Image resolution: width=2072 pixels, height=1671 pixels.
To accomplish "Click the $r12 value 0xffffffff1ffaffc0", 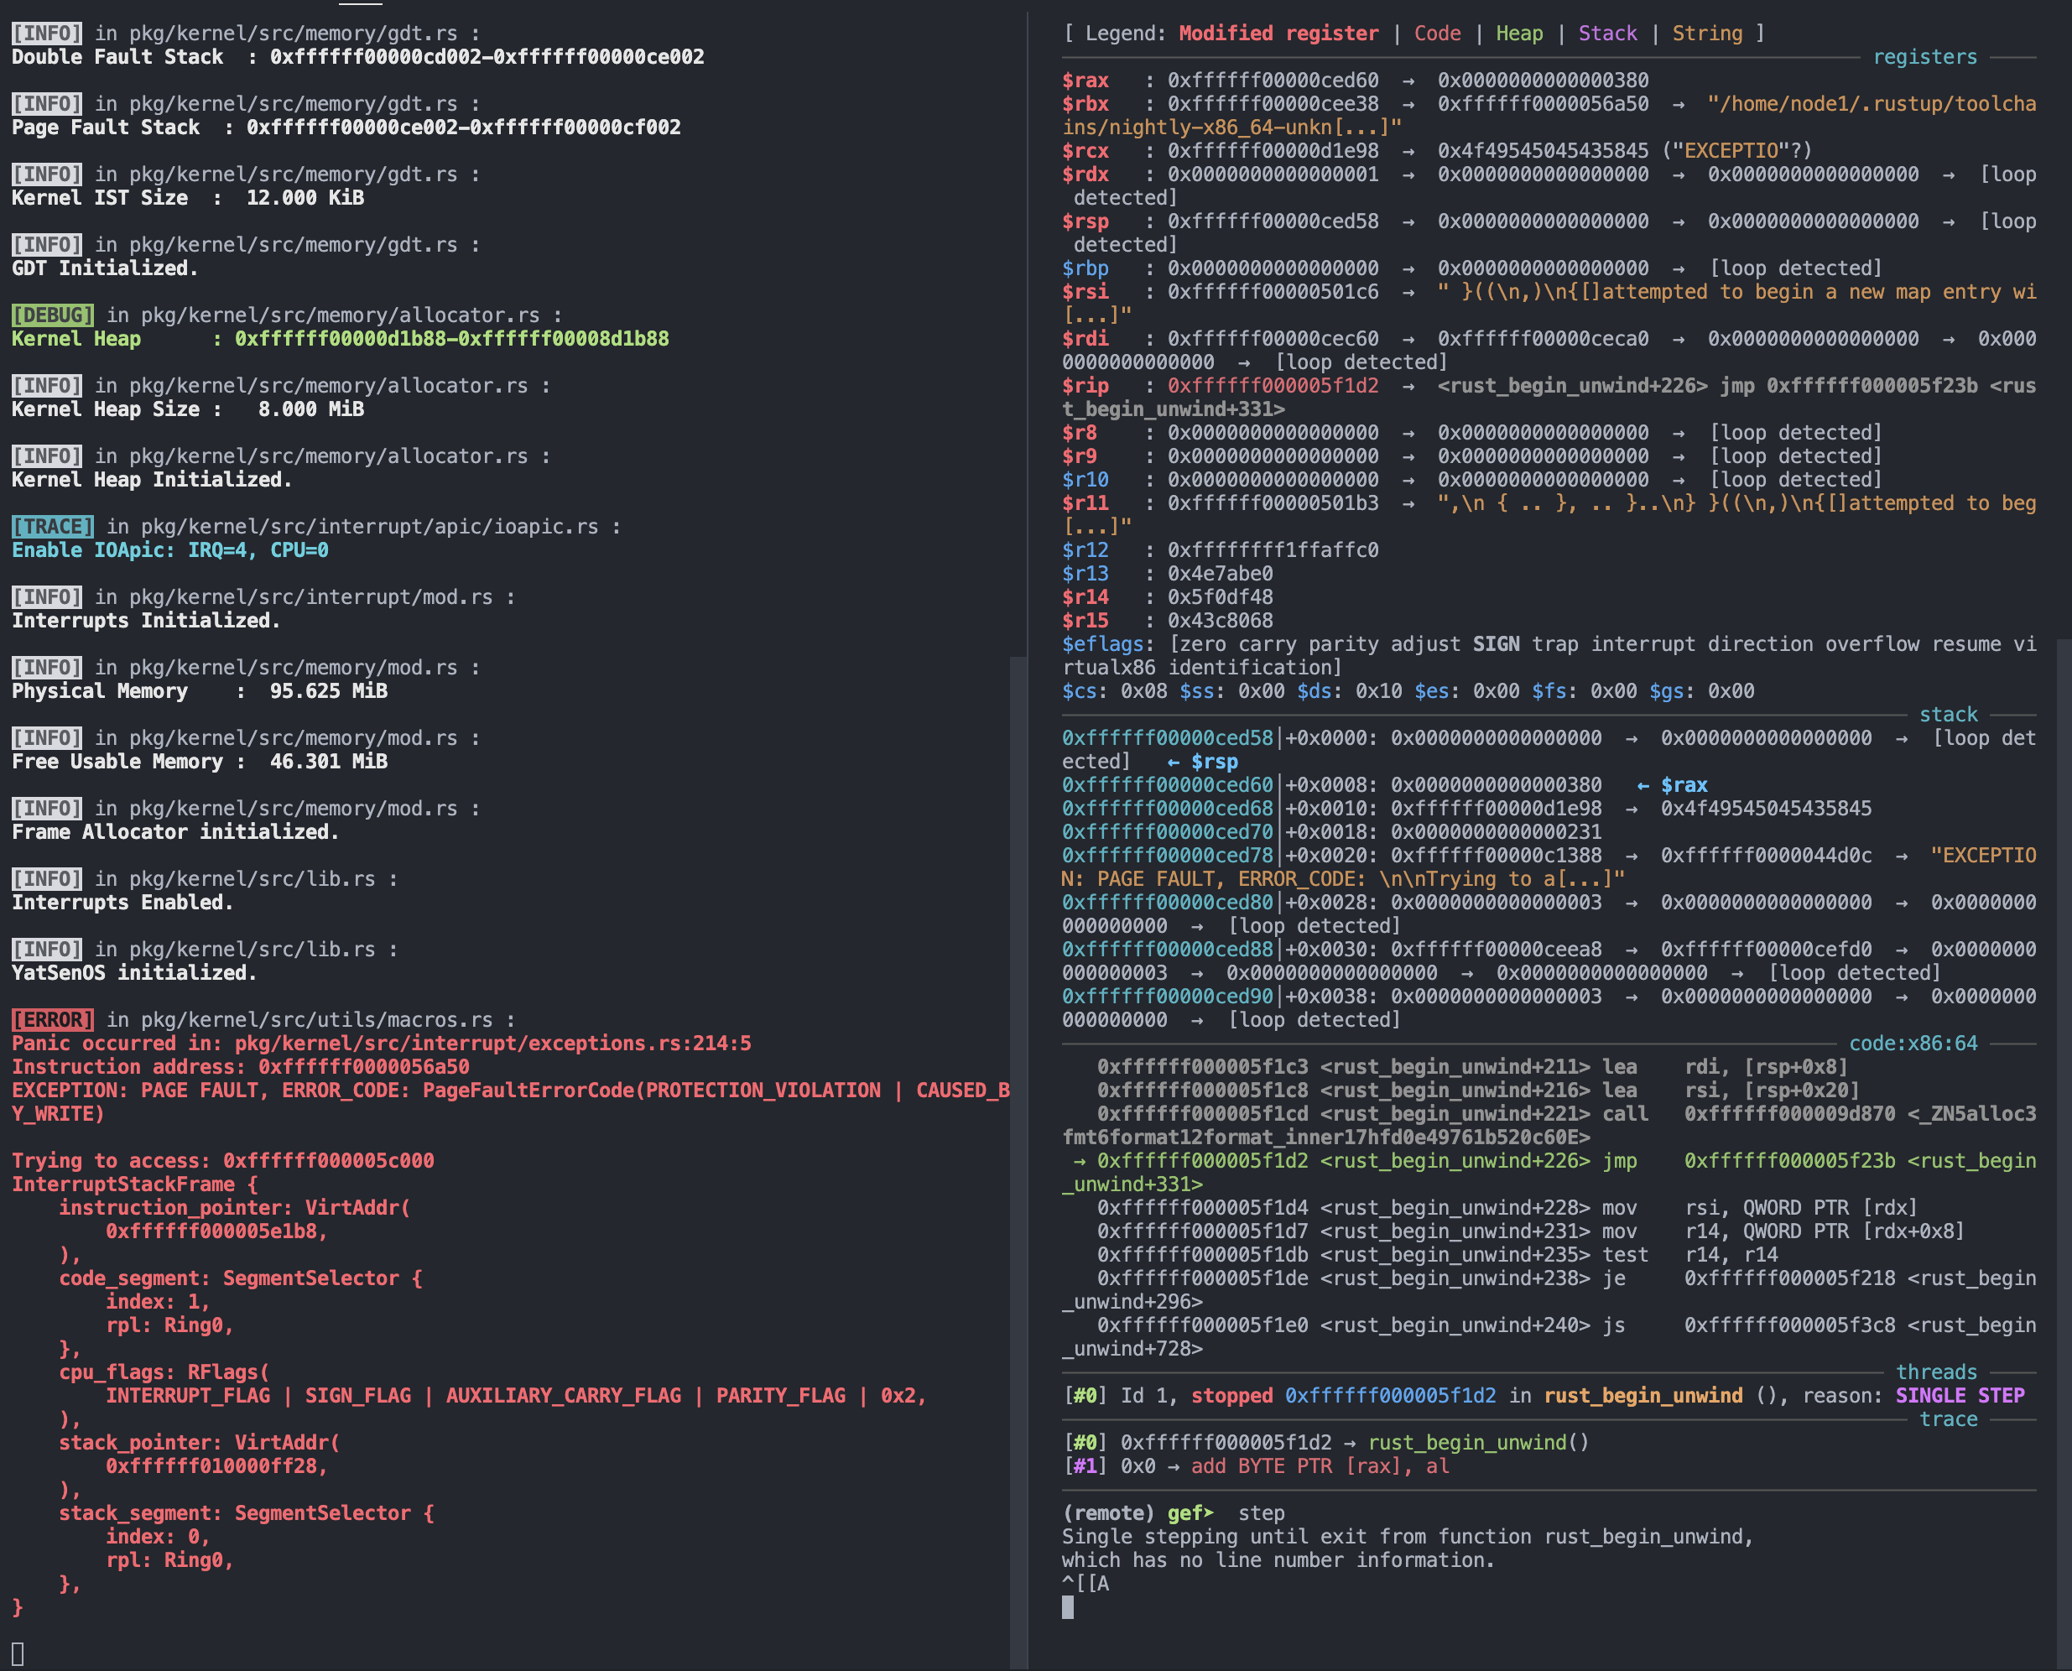I will click(1273, 549).
